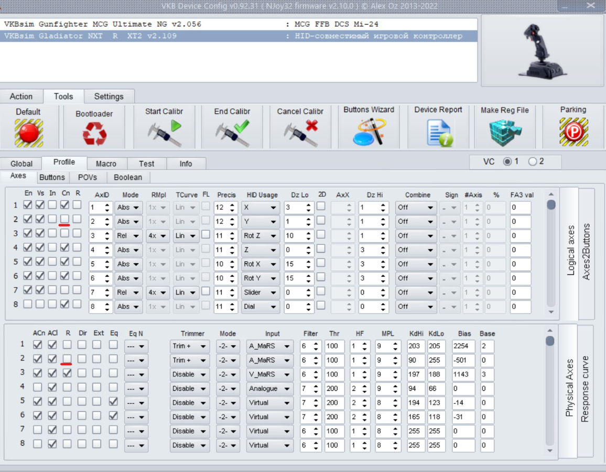The height and width of the screenshot is (472, 606).
Task: Enable the En checkbox for logical axis 8
Action: (27, 304)
